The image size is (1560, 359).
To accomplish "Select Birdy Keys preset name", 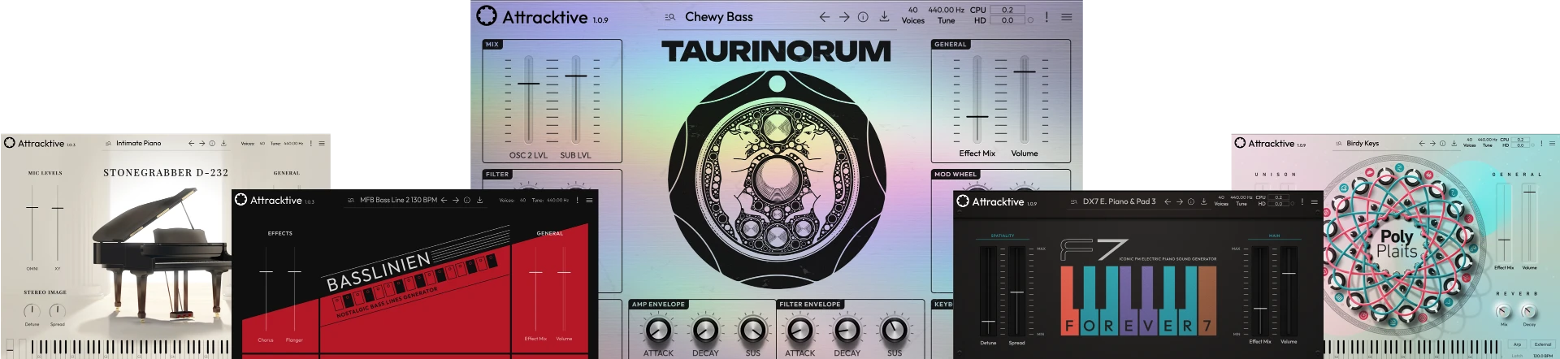I will click(x=1363, y=143).
